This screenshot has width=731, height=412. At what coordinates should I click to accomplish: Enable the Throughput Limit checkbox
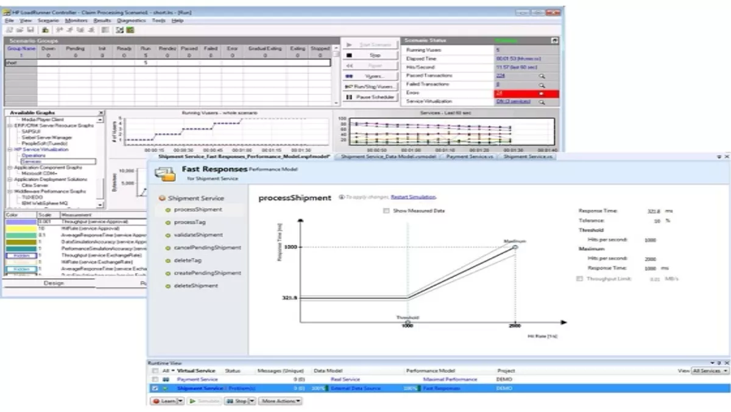[x=579, y=279]
